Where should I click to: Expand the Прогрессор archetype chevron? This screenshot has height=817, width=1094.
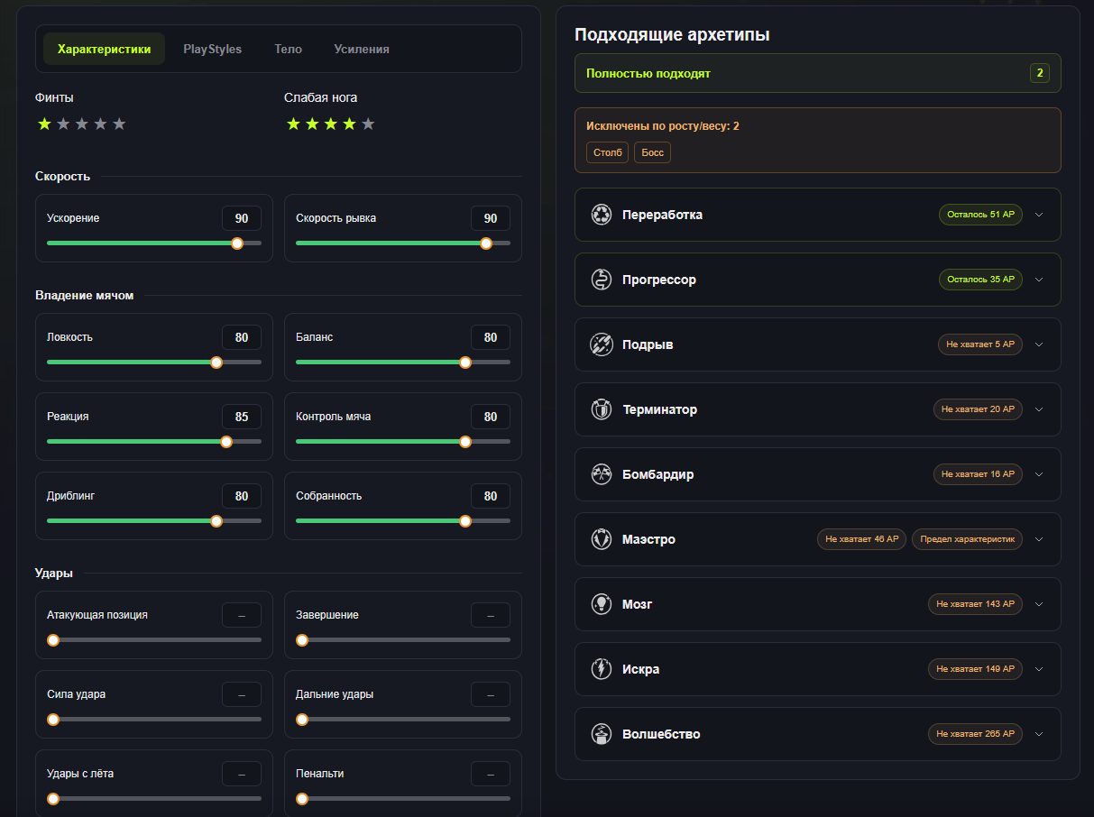(1039, 280)
